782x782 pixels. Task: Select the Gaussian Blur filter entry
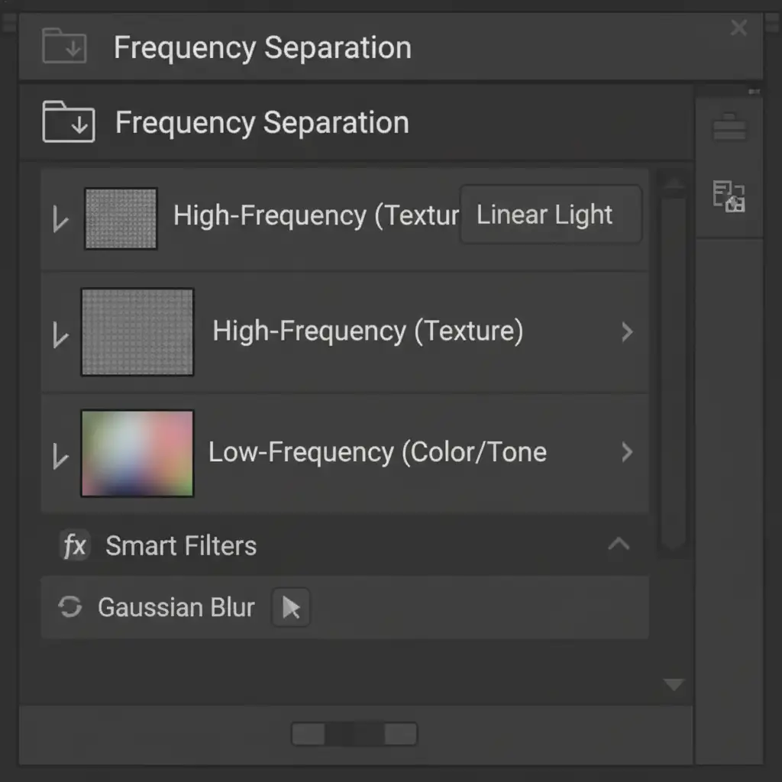pyautogui.click(x=176, y=608)
